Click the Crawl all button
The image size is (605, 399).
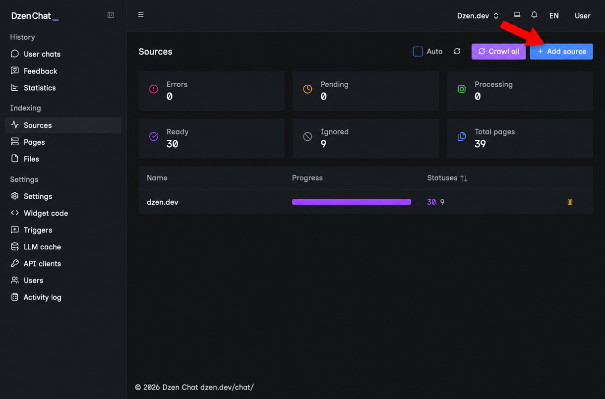tap(498, 52)
